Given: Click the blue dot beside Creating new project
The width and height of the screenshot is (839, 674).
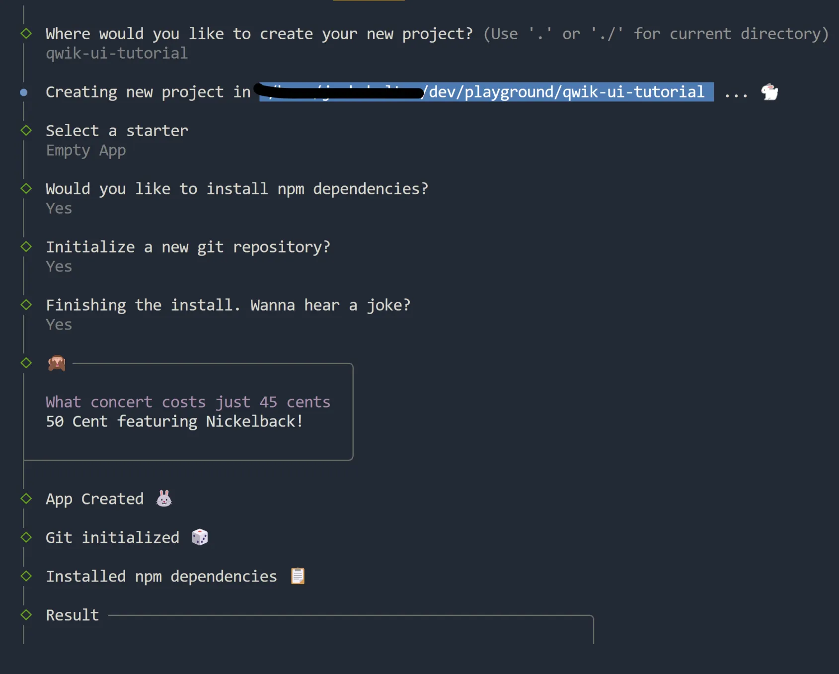Looking at the screenshot, I should pyautogui.click(x=23, y=92).
